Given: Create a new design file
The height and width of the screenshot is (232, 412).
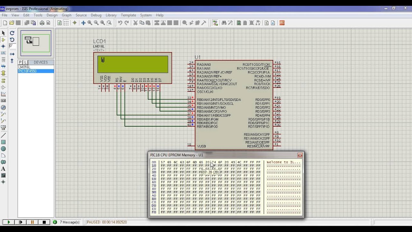Looking at the screenshot, I should [5, 23].
